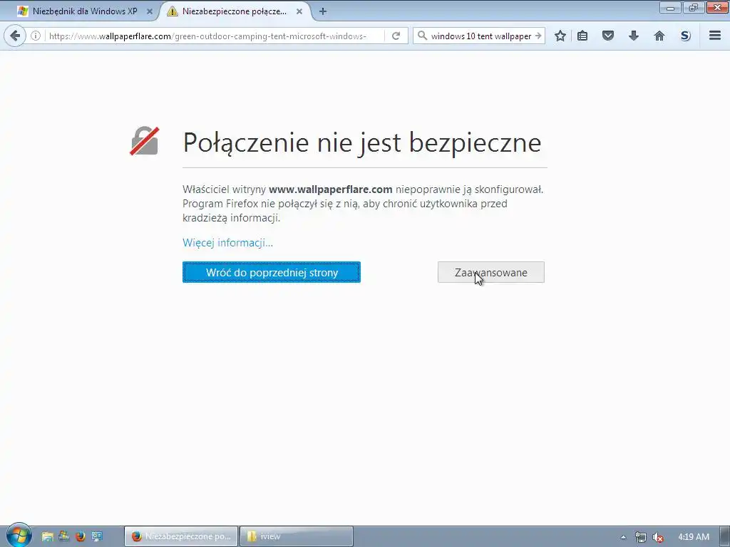Save page to Pocket
The width and height of the screenshot is (730, 547).
tap(607, 36)
